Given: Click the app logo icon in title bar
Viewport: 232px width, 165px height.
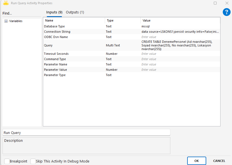Looking at the screenshot, I should [6, 3].
